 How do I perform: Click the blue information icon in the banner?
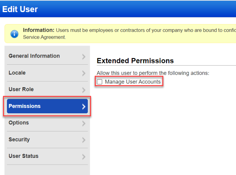(14, 34)
